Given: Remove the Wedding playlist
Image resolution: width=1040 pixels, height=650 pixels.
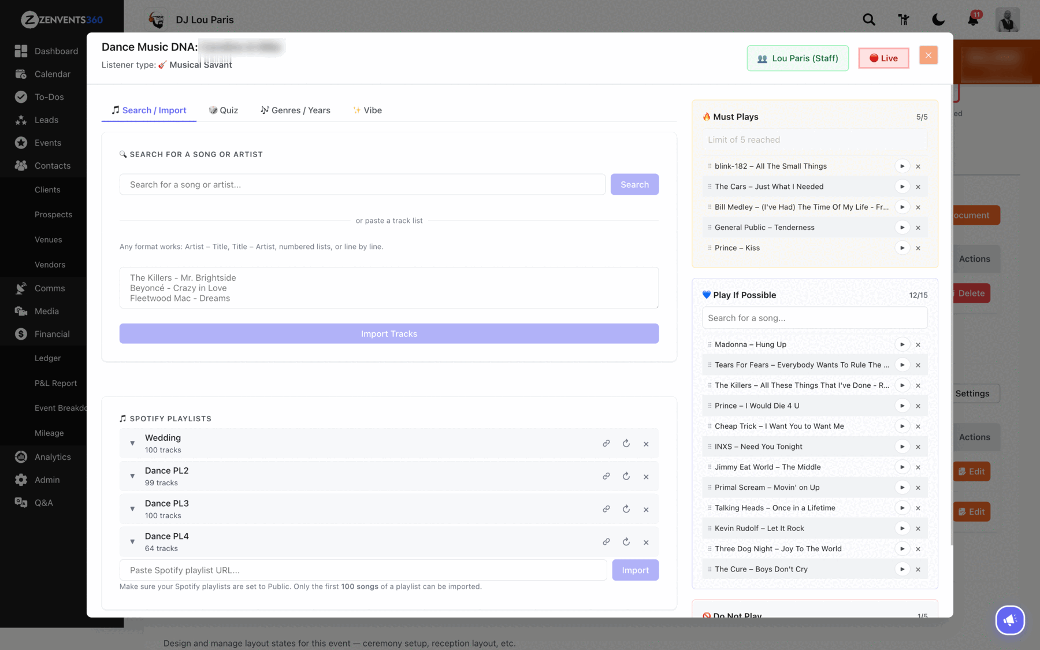Looking at the screenshot, I should (646, 444).
